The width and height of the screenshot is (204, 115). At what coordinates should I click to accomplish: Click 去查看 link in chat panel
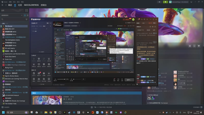[139, 57]
